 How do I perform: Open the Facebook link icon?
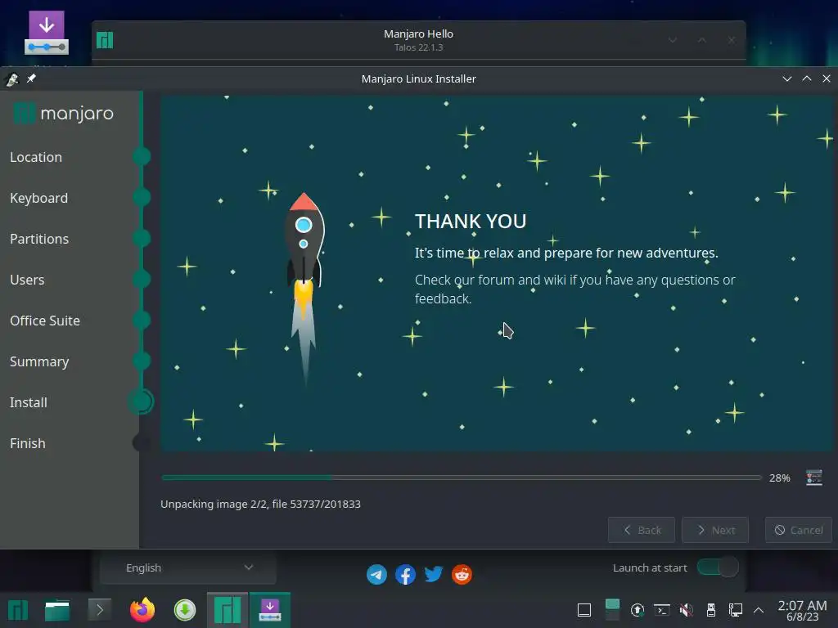point(405,575)
